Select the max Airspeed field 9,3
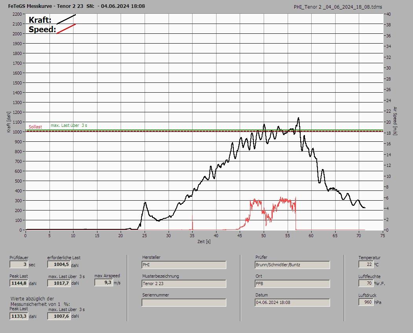 104,282
